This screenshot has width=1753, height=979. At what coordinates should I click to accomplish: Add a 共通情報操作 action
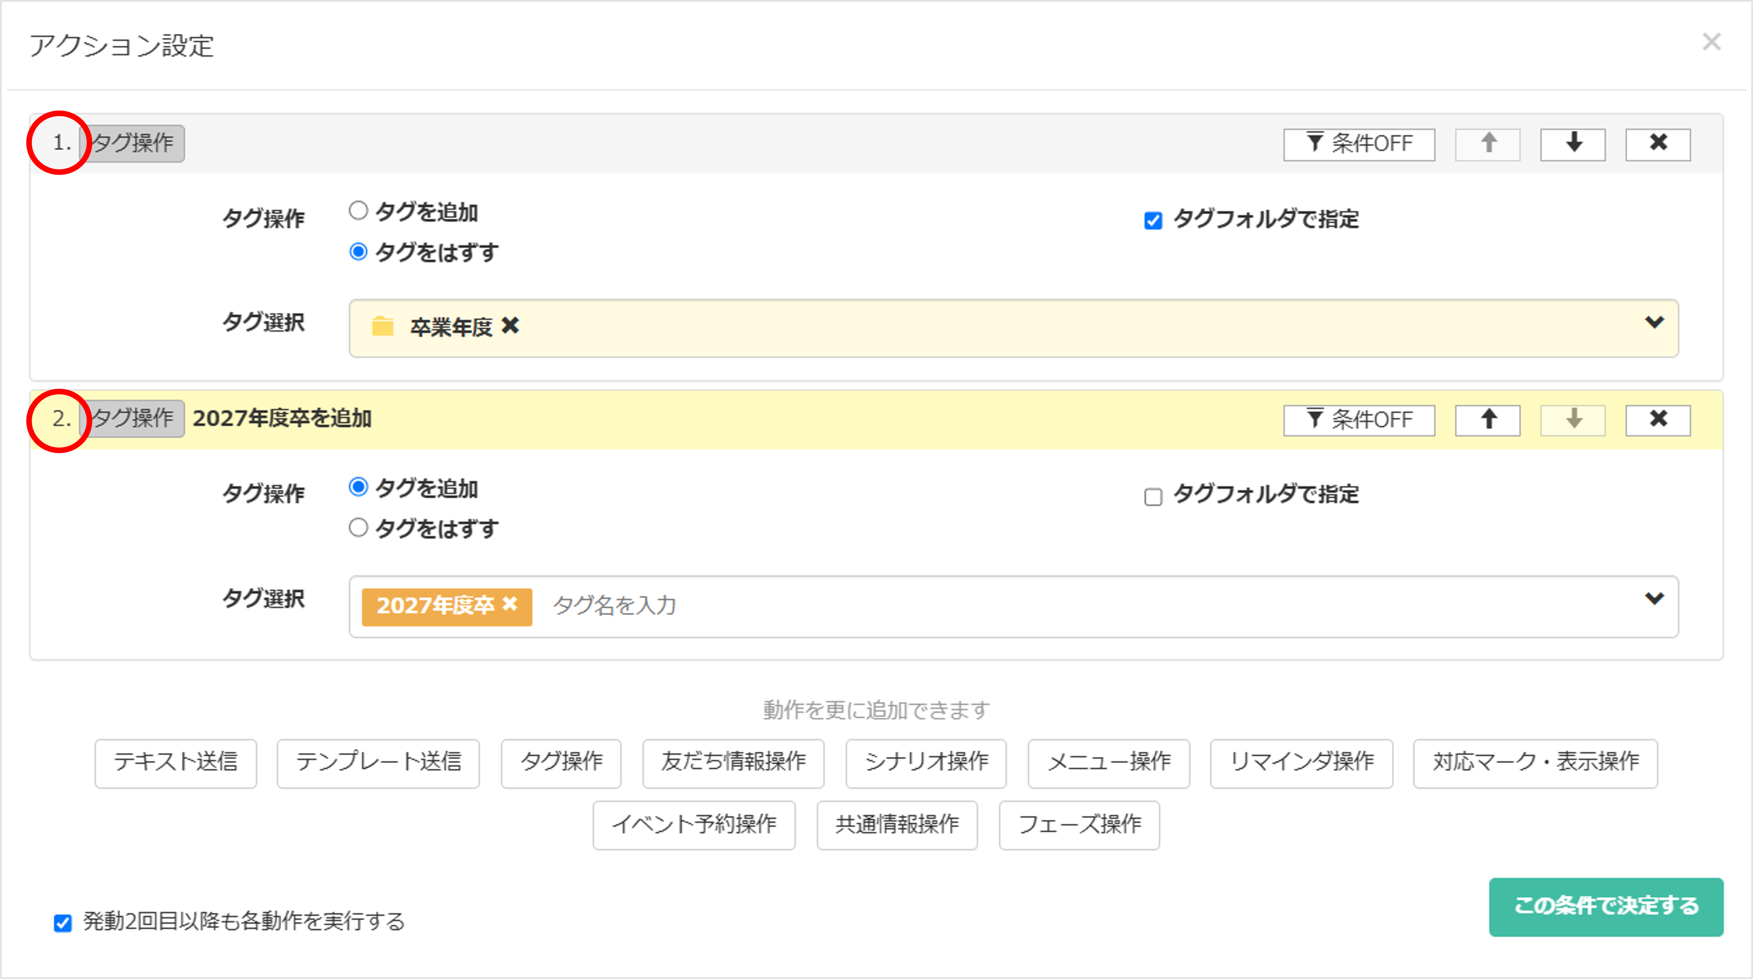(898, 825)
